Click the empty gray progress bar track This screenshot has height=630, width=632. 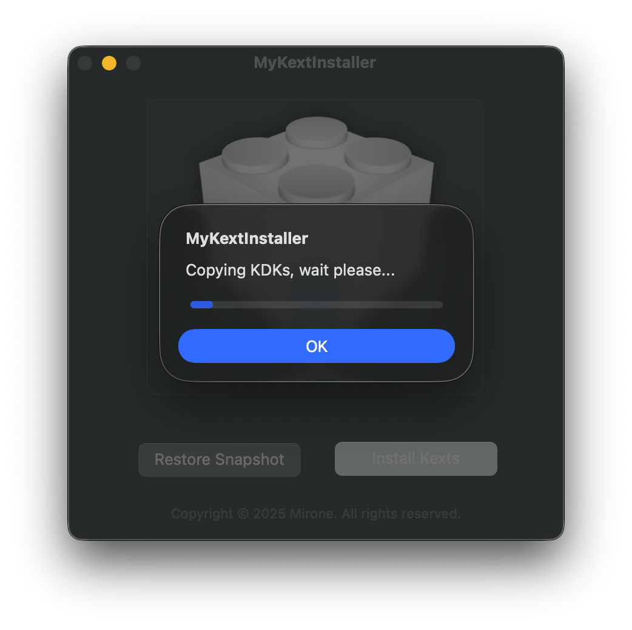(328, 305)
